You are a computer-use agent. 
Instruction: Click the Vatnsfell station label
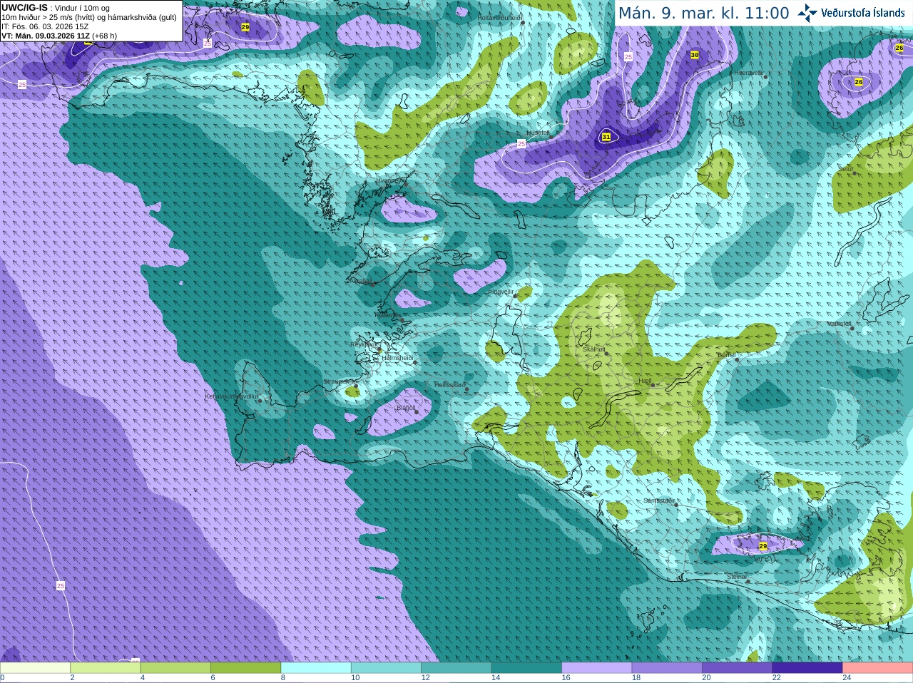(839, 324)
